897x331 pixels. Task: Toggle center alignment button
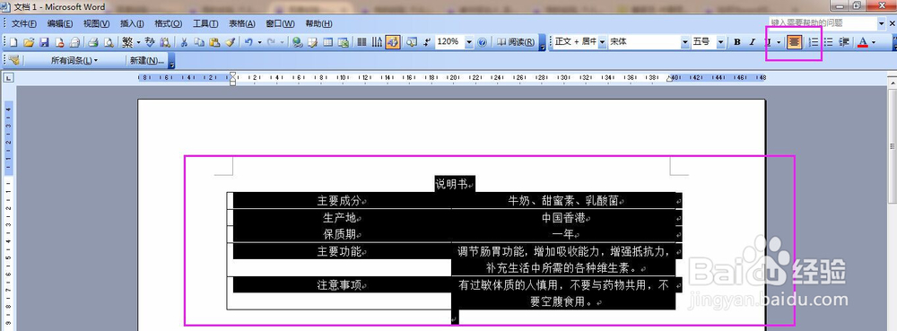794,42
